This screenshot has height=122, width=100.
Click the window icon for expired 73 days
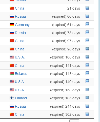pos(87,32)
